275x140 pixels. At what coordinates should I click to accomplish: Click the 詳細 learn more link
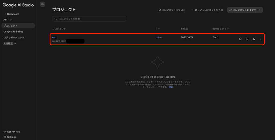pos(171,87)
